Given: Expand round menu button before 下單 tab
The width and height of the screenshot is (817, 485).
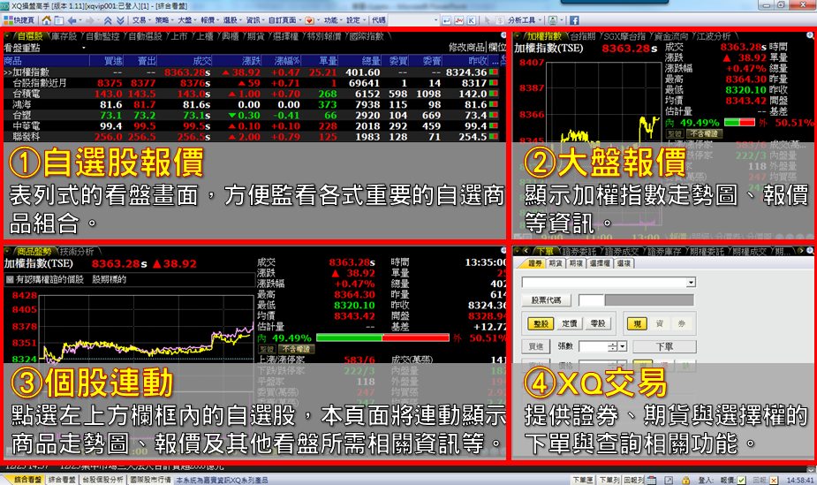Looking at the screenshot, I should pyautogui.click(x=517, y=251).
